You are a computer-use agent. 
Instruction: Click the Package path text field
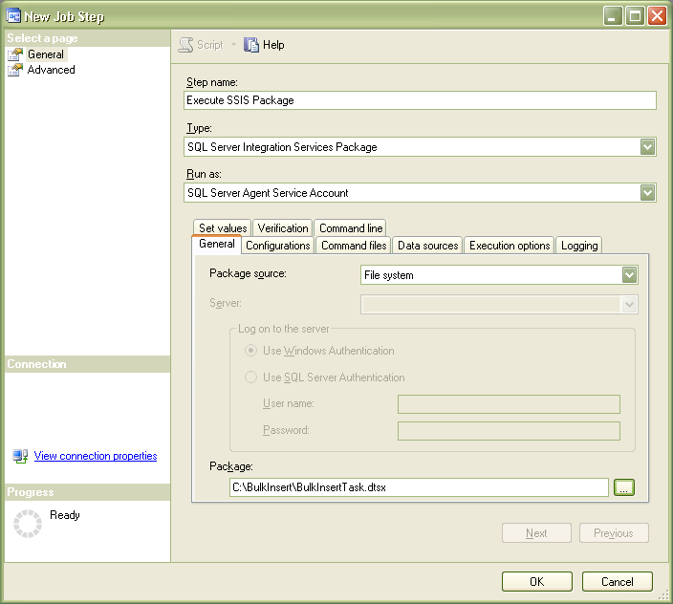pyautogui.click(x=419, y=487)
